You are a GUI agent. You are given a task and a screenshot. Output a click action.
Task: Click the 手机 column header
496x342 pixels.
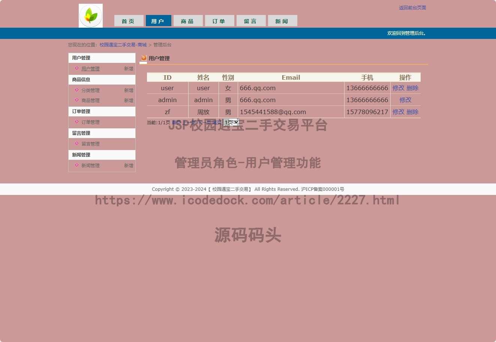[x=367, y=77]
